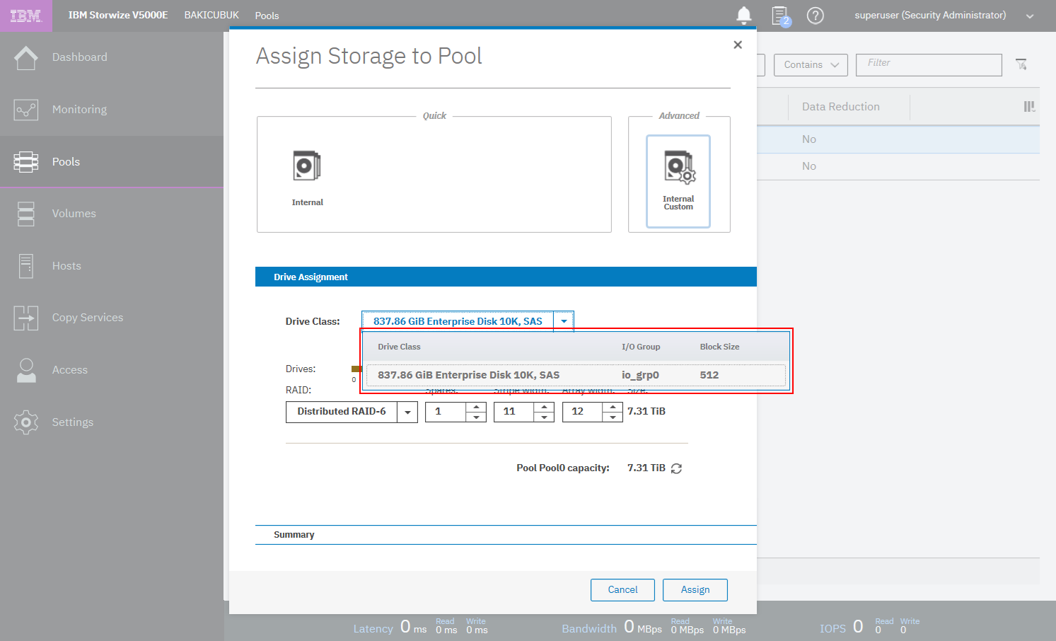Open running tasks clipboard icon
Viewport: 1056px width, 641px height.
tap(780, 16)
